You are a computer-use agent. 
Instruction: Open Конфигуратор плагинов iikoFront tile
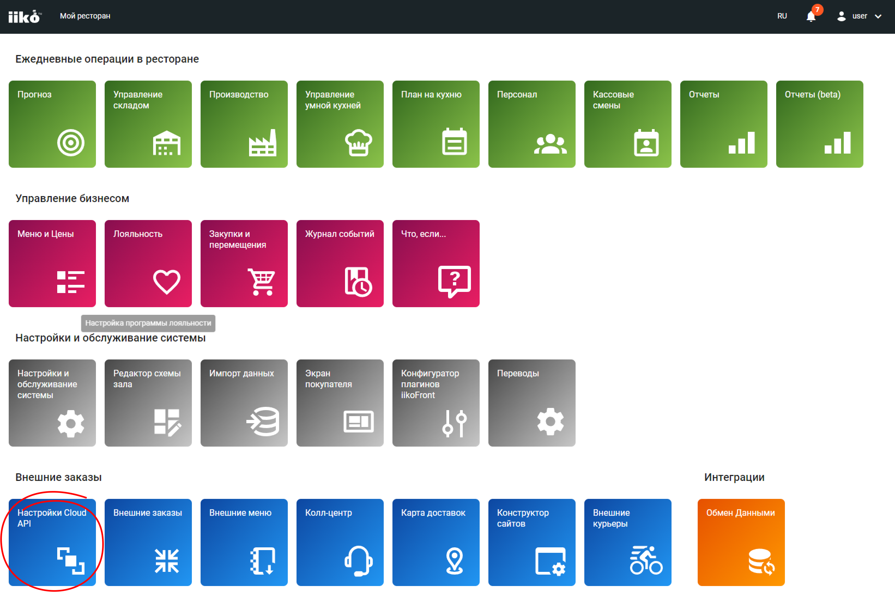pyautogui.click(x=436, y=403)
